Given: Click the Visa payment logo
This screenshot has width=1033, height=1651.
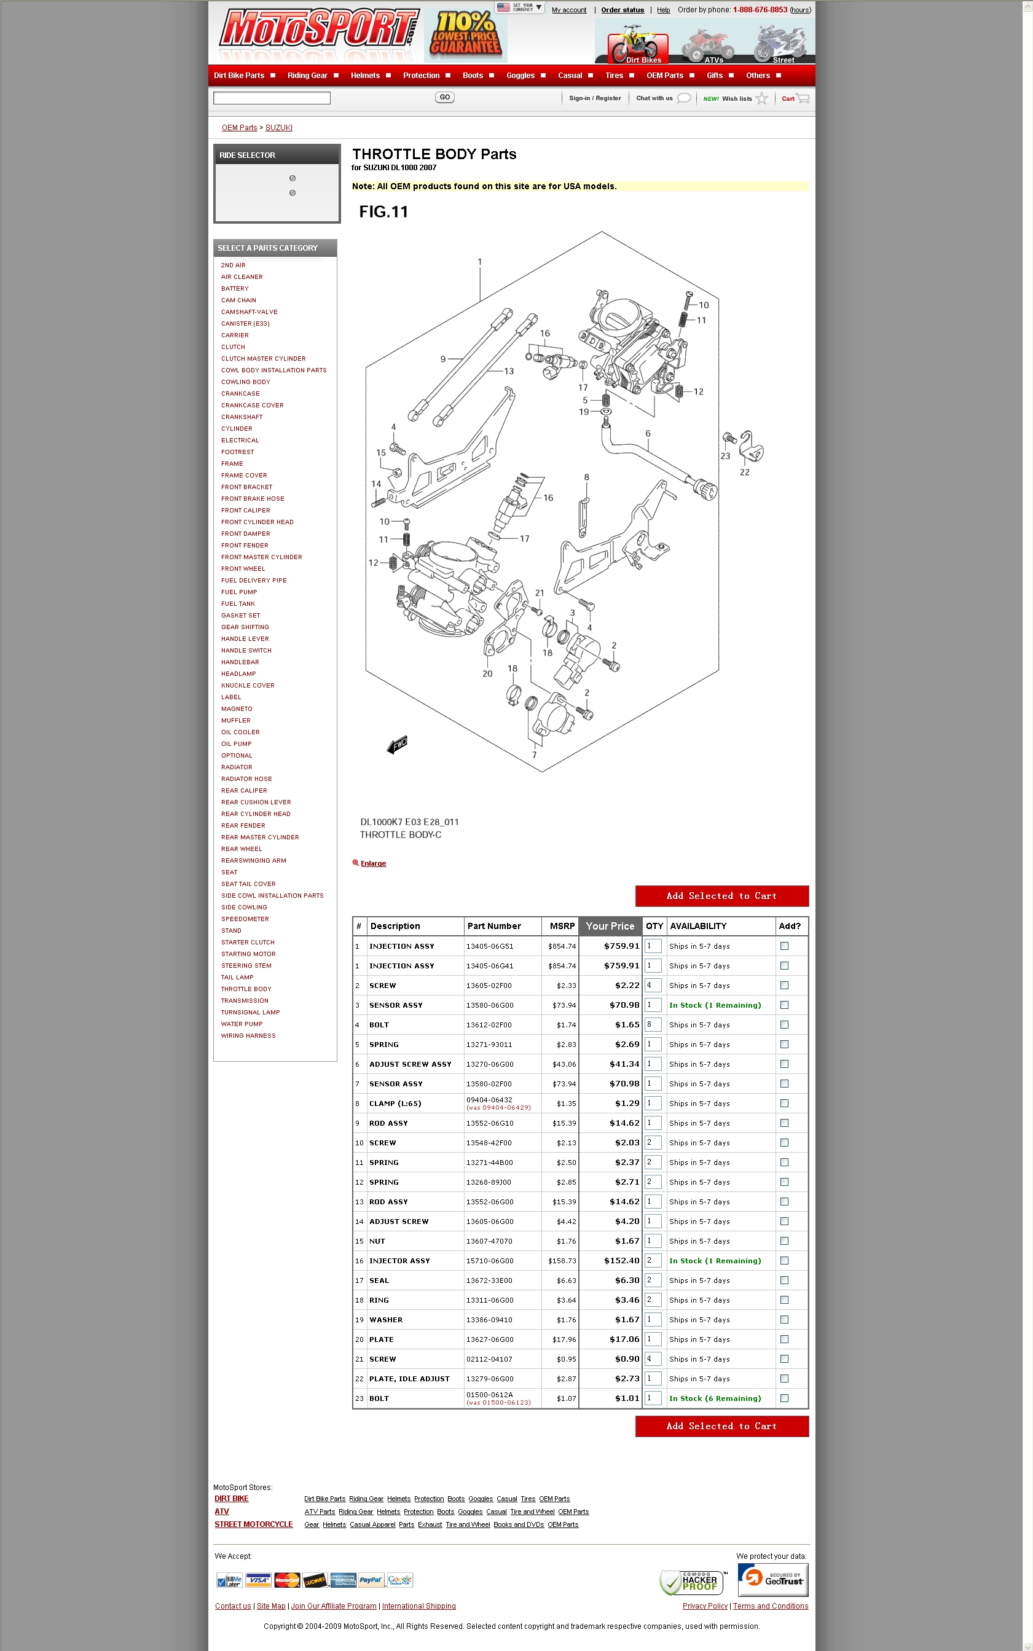Looking at the screenshot, I should (258, 1580).
